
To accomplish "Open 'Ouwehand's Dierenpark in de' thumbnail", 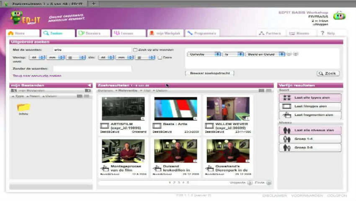I will tap(228, 151).
